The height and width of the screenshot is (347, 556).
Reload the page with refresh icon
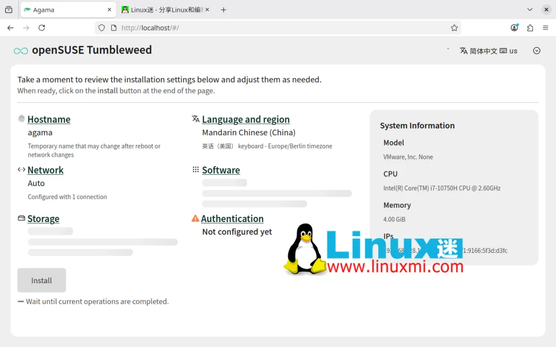click(42, 28)
